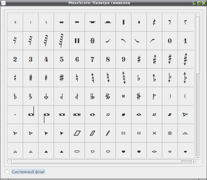The image size is (207, 180).
Task: Select the whole rest with ledger line
Action: [x=93, y=22]
